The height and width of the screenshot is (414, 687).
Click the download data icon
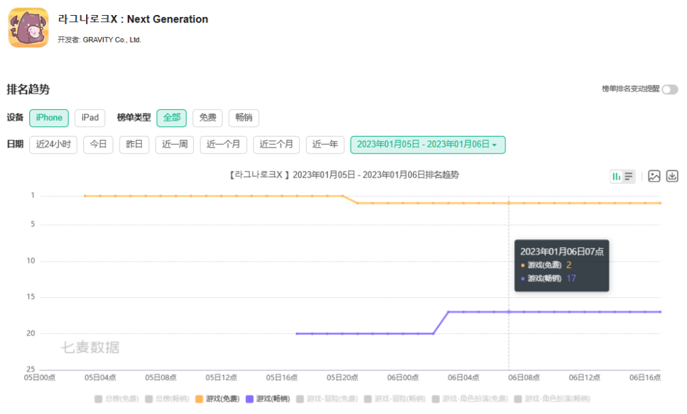672,176
